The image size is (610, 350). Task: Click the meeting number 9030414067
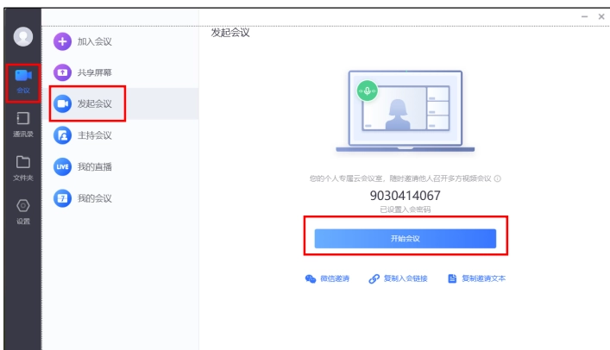coord(405,195)
